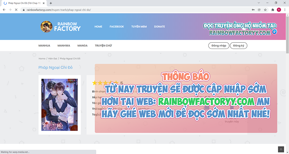The height and width of the screenshot is (154, 289).
Task: Click the scroll-to-top arrow button
Action: (281, 149)
